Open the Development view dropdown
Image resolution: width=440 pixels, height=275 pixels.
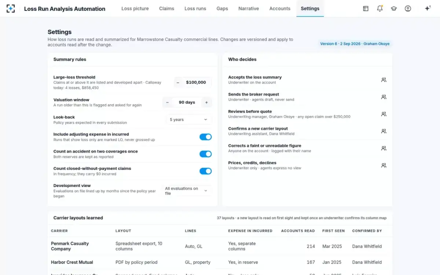pyautogui.click(x=186, y=191)
